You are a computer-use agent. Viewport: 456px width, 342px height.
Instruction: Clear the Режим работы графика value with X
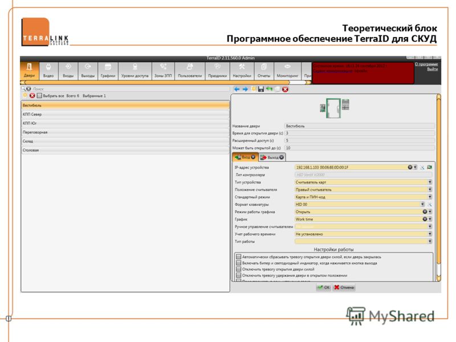click(x=425, y=211)
